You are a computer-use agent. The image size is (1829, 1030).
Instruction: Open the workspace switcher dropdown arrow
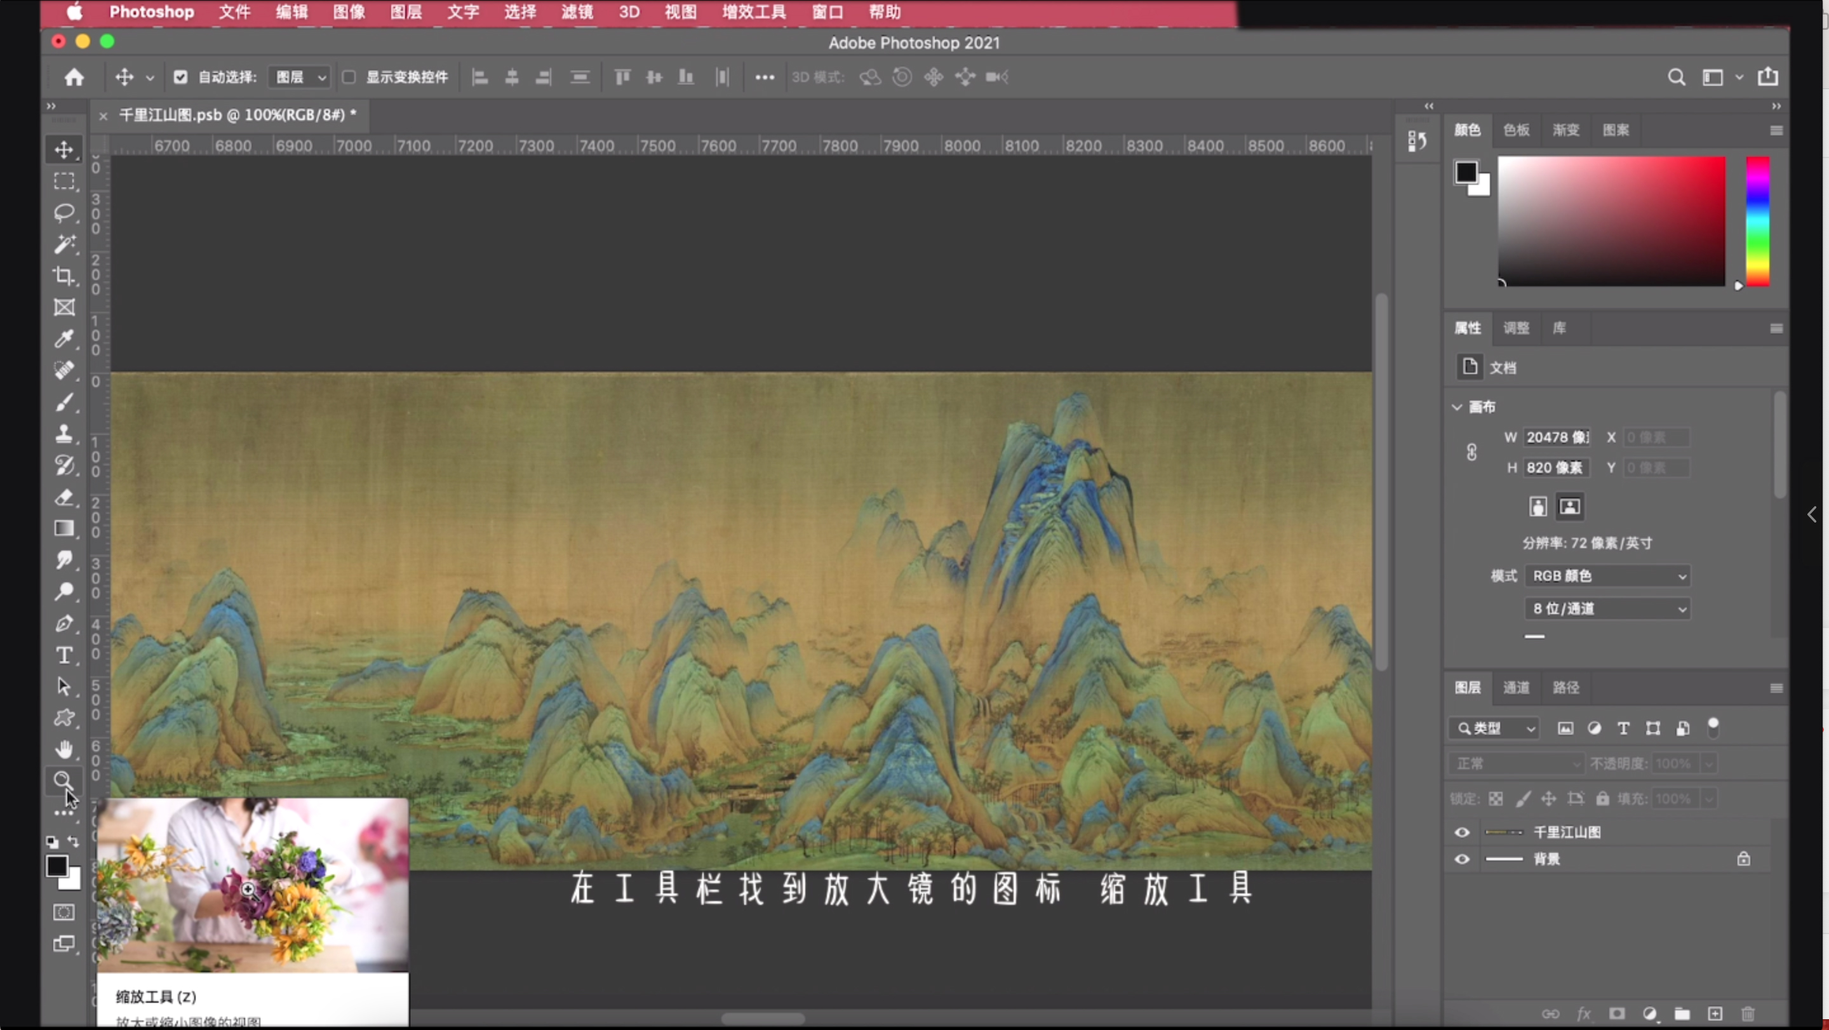click(1739, 77)
